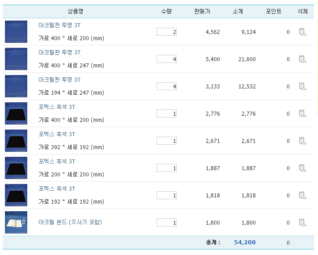Open the 아크릴판 투명 3T link for 400*200
This screenshot has height=255, width=318.
tap(59, 25)
